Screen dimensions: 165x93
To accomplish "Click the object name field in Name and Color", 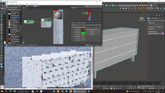I will point(155,34).
